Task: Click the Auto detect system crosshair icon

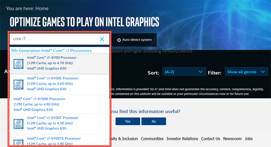Action: click(119, 40)
